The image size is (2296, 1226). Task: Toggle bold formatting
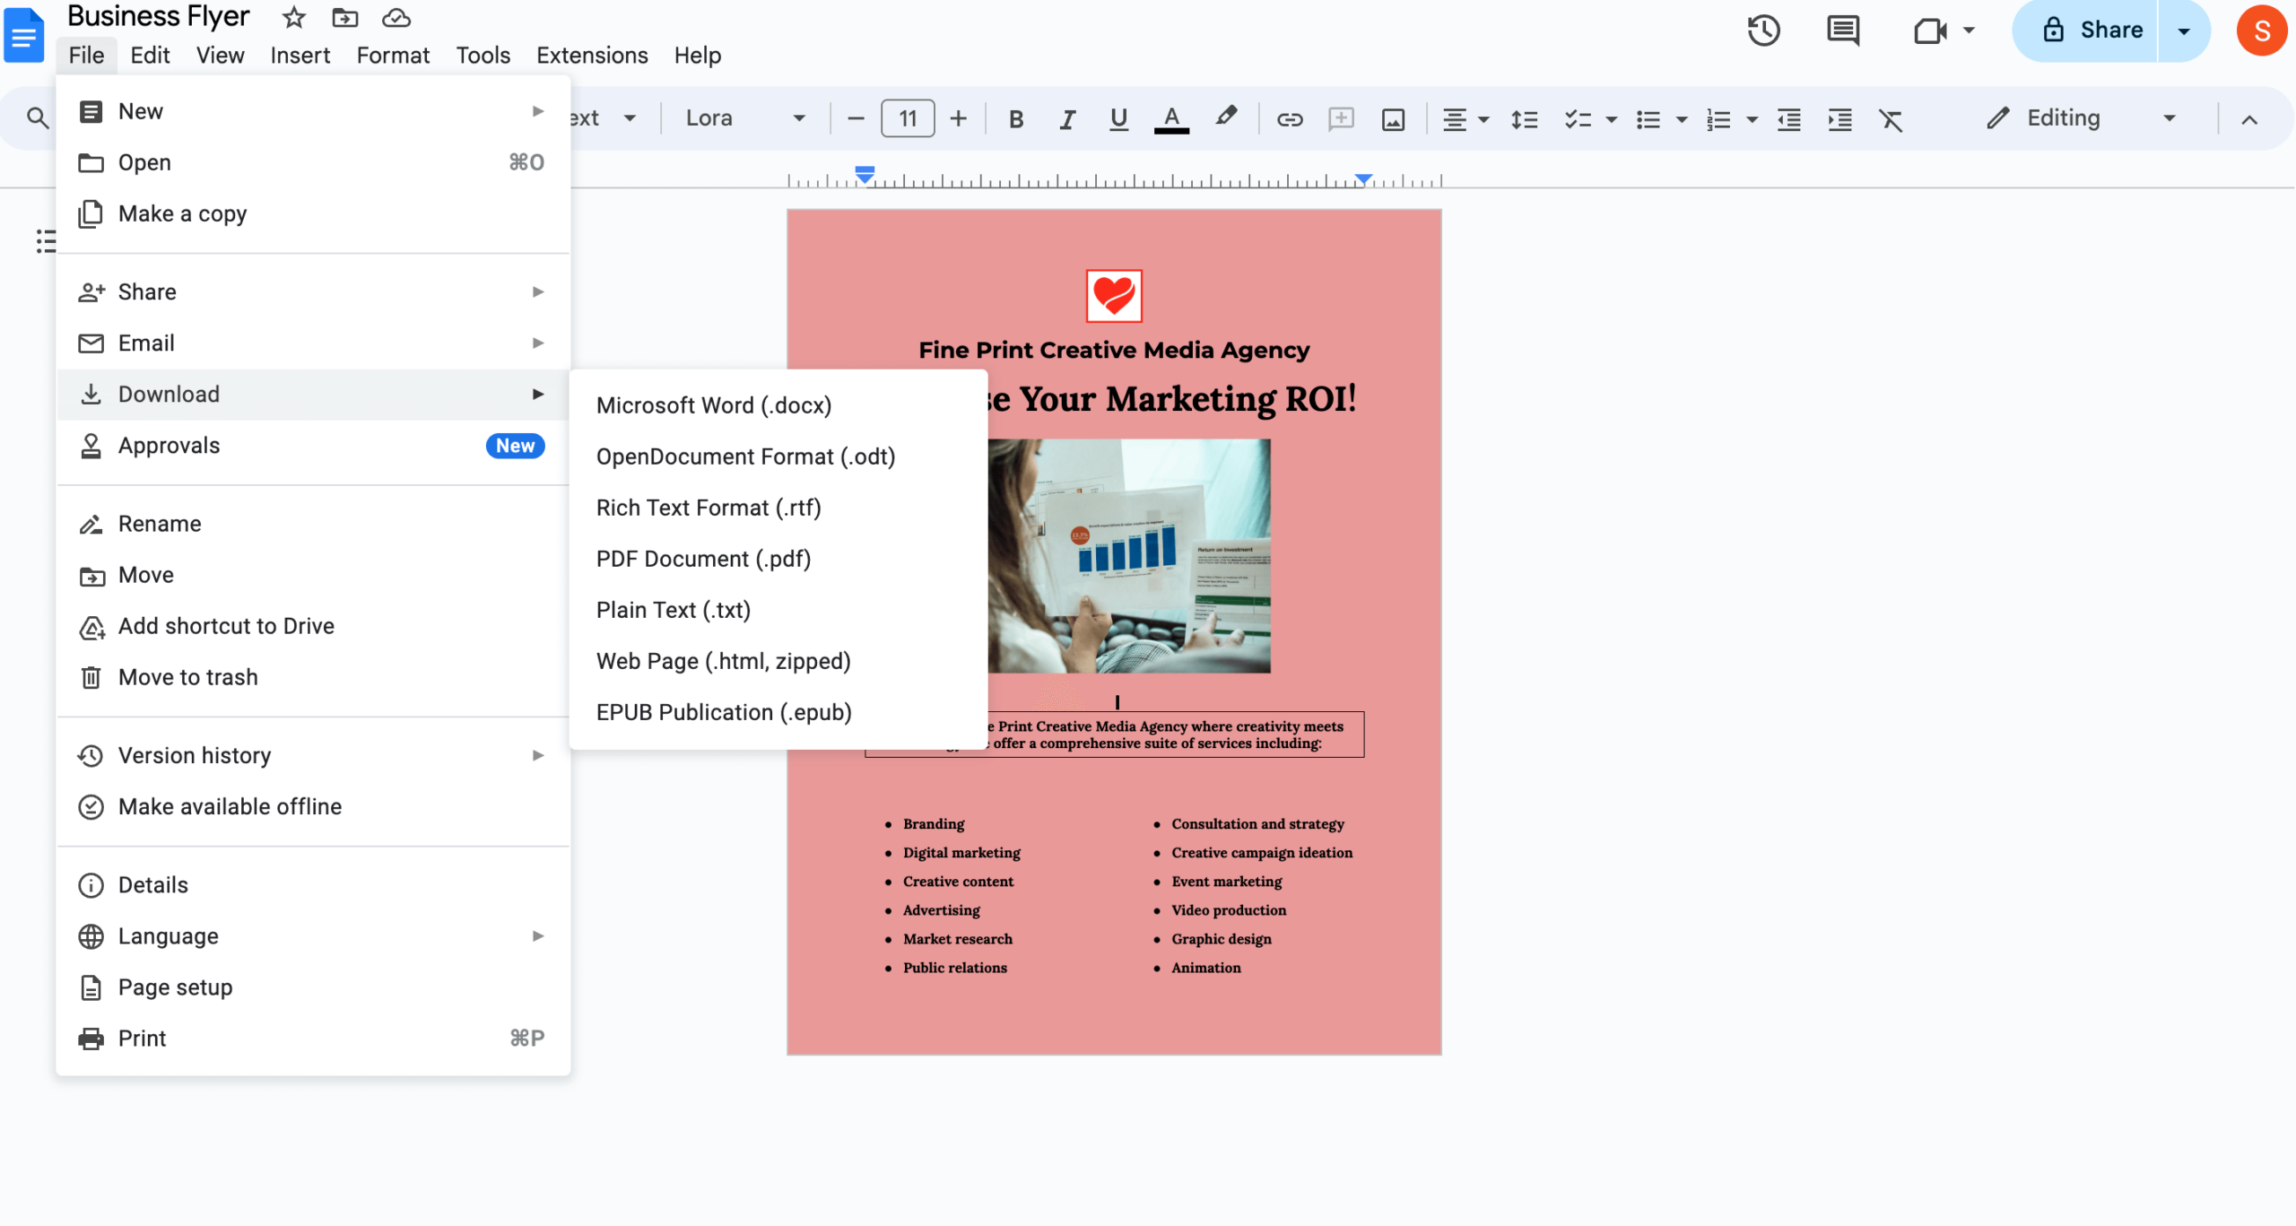(1015, 117)
